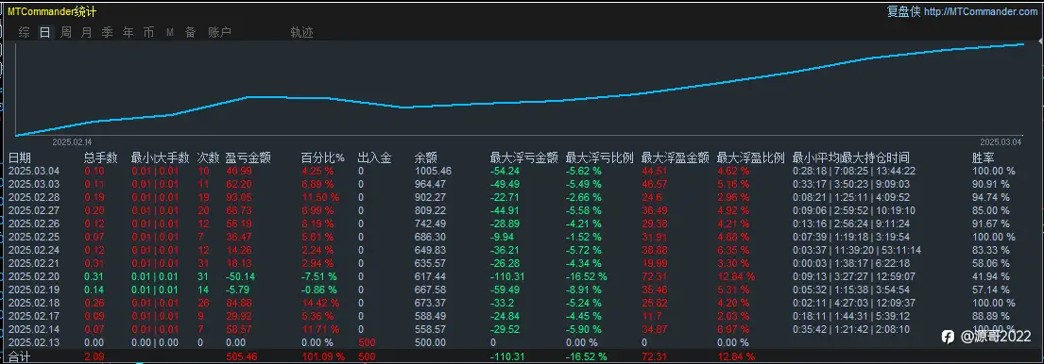Click the 最大浮亏比例 column header
Viewport: 1044px width, 364px height.
[599, 158]
